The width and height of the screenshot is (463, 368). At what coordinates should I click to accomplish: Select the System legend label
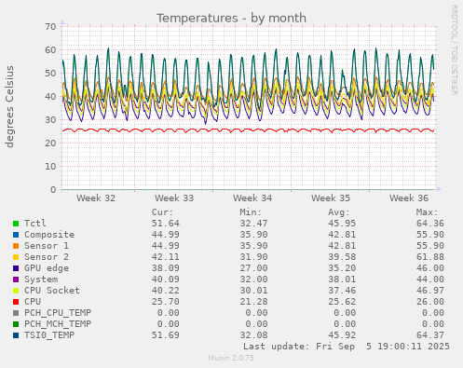(x=41, y=279)
